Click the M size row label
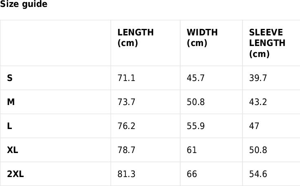 [11, 102]
